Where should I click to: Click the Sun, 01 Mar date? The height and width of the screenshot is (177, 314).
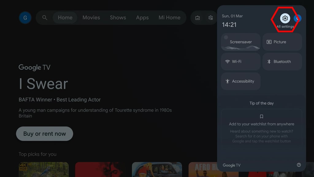coord(232,16)
